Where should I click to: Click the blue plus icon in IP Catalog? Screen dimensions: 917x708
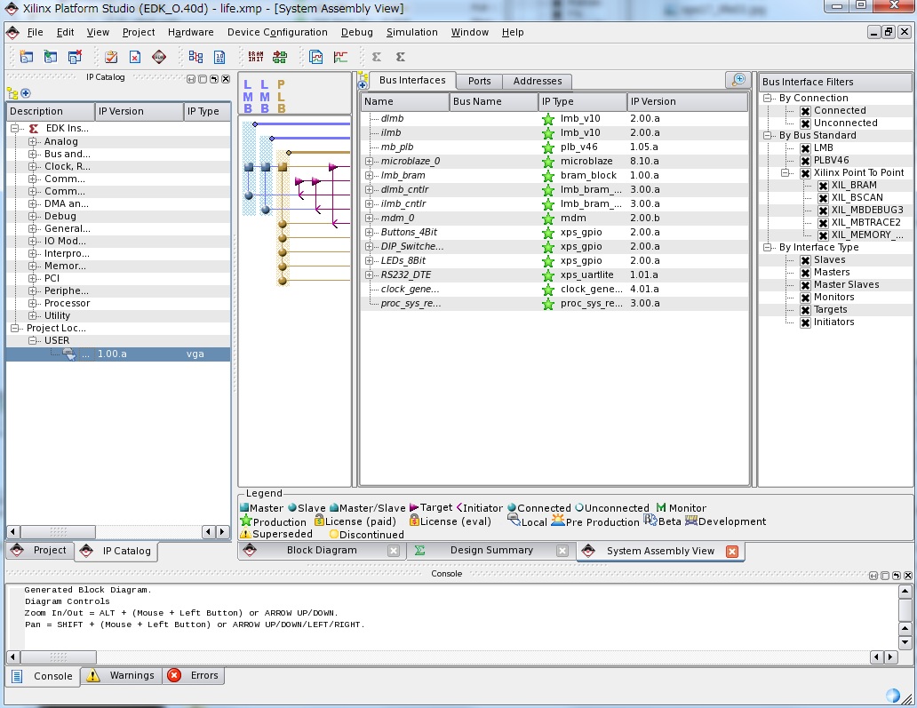click(x=26, y=93)
